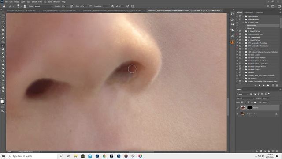Select the Lasso tool
The image size is (282, 159).
tap(3, 23)
